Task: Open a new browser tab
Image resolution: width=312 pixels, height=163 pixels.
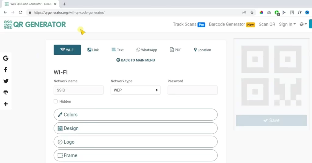Action: [x=64, y=4]
